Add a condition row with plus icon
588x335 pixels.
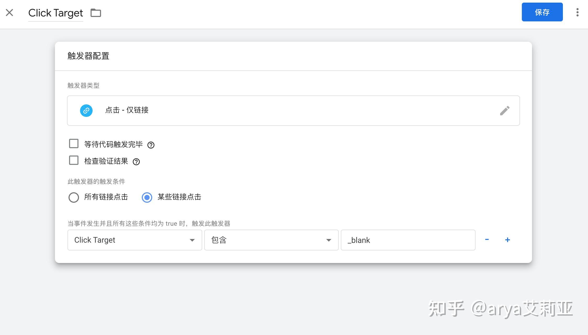(x=507, y=240)
